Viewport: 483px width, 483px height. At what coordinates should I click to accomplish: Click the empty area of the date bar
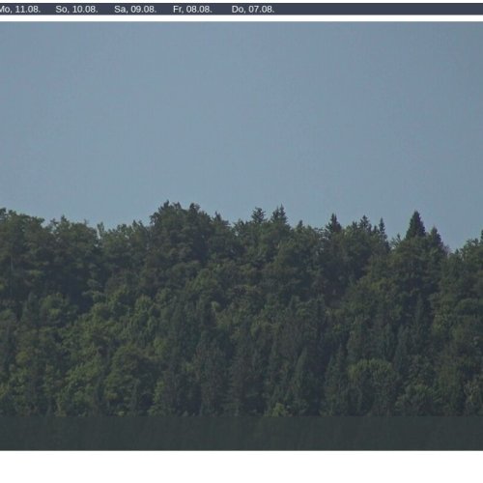380,10
